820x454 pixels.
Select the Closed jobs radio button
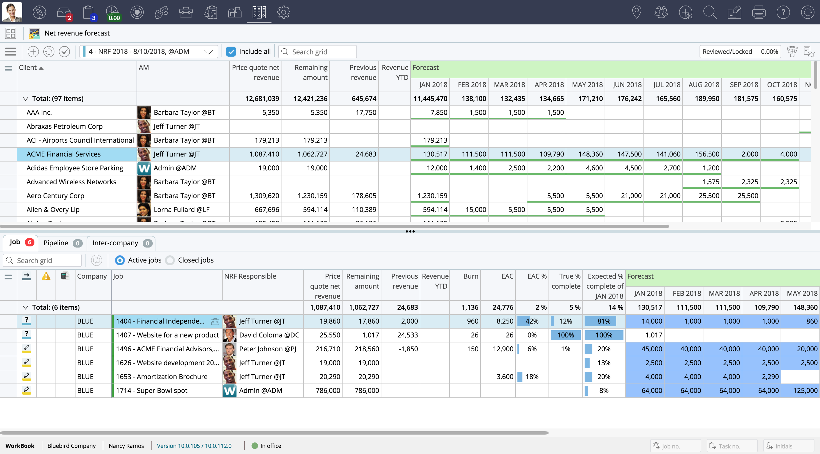tap(170, 260)
